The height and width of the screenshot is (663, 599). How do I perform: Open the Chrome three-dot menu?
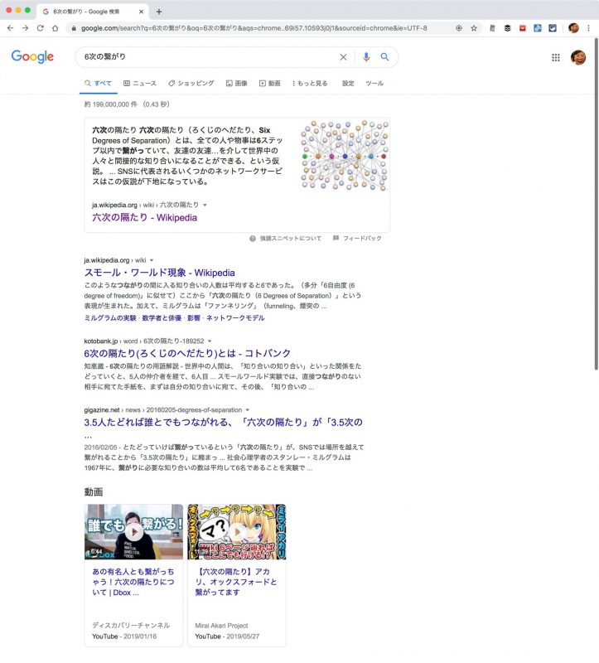tap(588, 28)
